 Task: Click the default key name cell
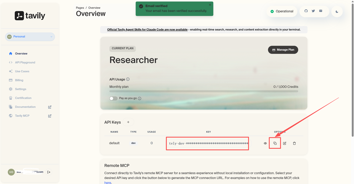114,143
